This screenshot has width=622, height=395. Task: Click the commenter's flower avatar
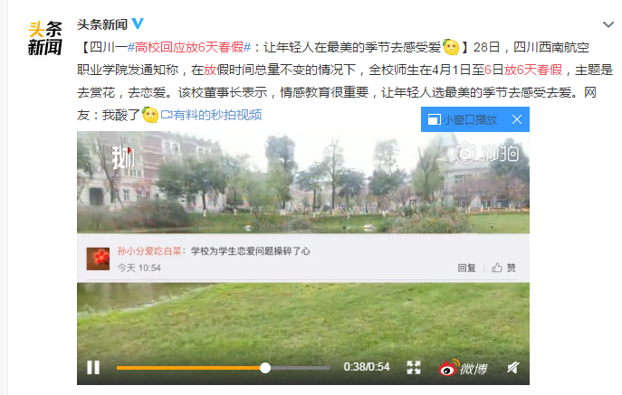pos(98,259)
